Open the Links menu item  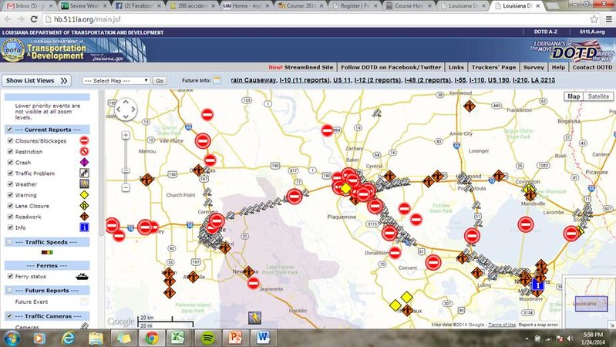(456, 67)
